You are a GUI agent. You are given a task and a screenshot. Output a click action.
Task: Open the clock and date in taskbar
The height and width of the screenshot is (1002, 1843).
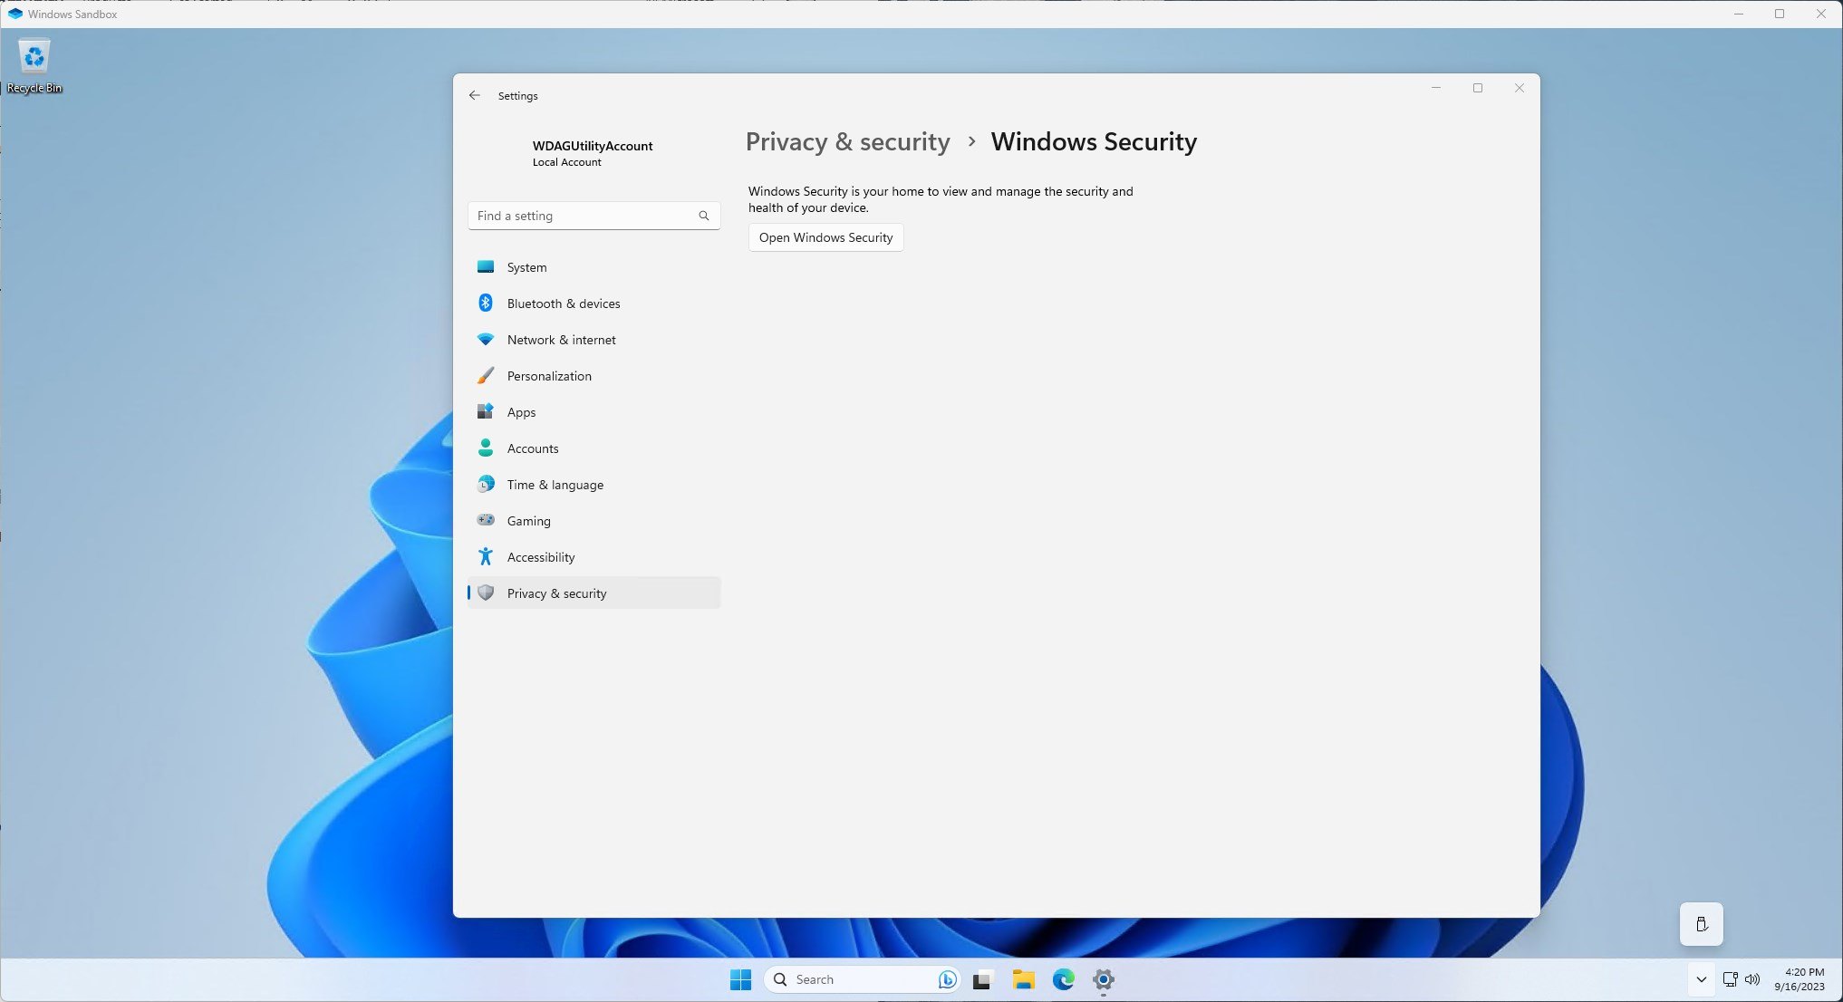pos(1800,979)
